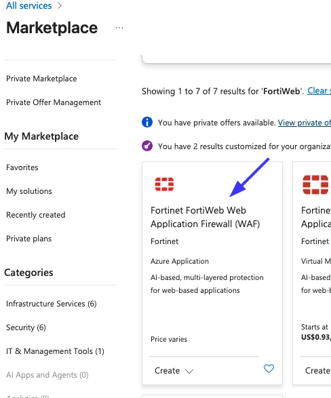Viewport: 331px width, 398px height.
Task: Go to My solutions
Action: point(29,191)
